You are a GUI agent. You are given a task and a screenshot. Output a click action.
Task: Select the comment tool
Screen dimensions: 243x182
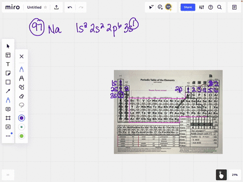pyautogui.click(x=8, y=109)
